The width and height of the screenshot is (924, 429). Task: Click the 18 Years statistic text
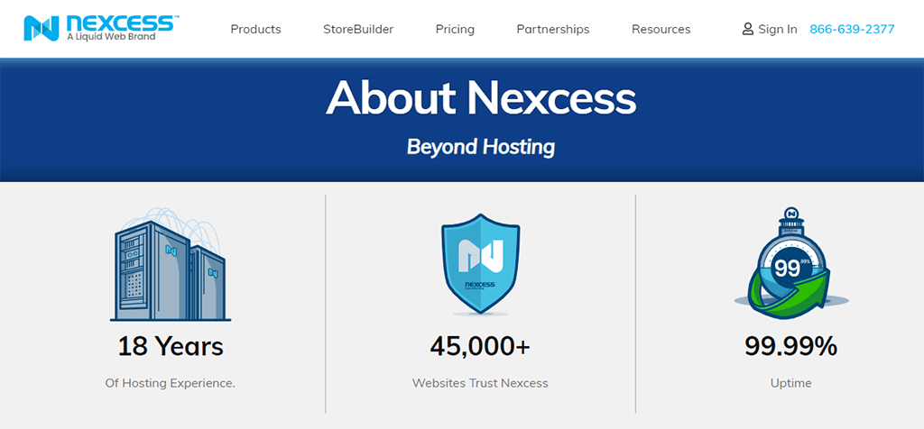coord(171,346)
